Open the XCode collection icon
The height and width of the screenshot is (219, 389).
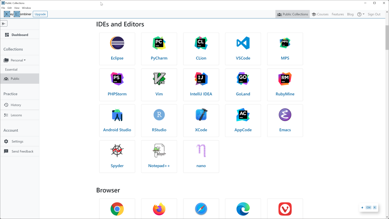click(x=201, y=115)
